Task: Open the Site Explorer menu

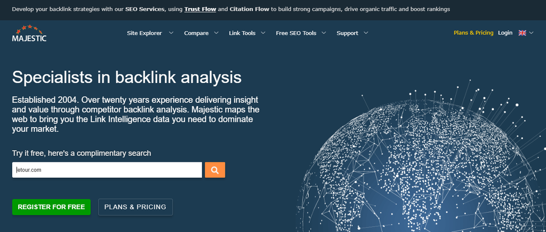Action: [144, 33]
